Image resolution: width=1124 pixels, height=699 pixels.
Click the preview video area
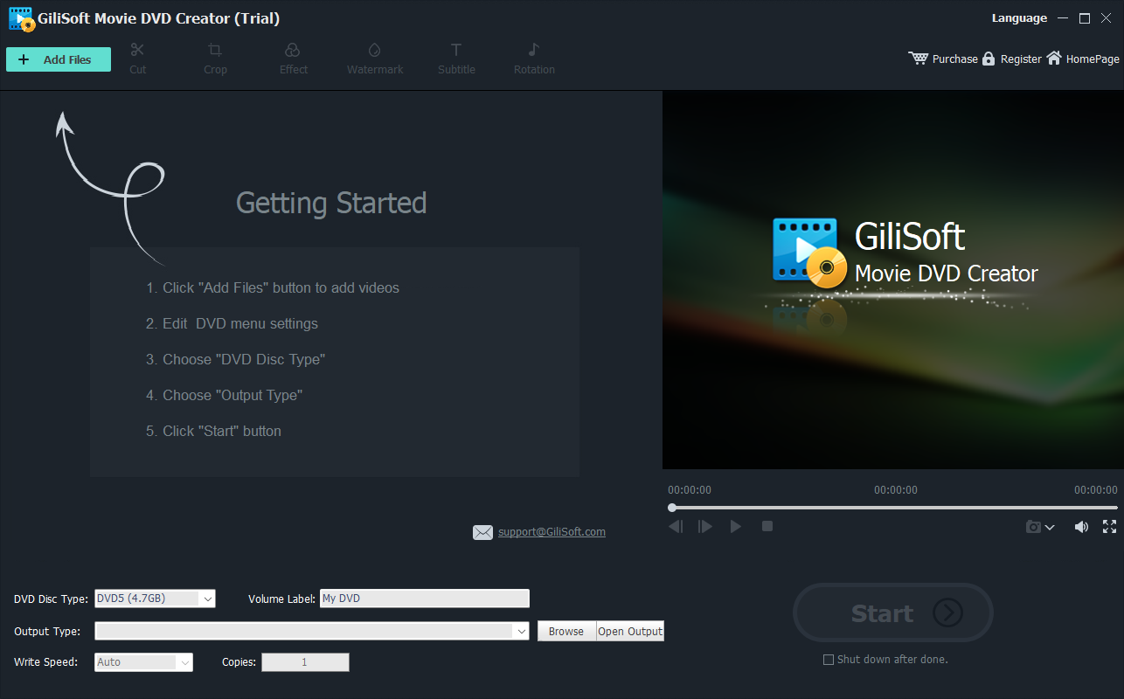point(893,280)
